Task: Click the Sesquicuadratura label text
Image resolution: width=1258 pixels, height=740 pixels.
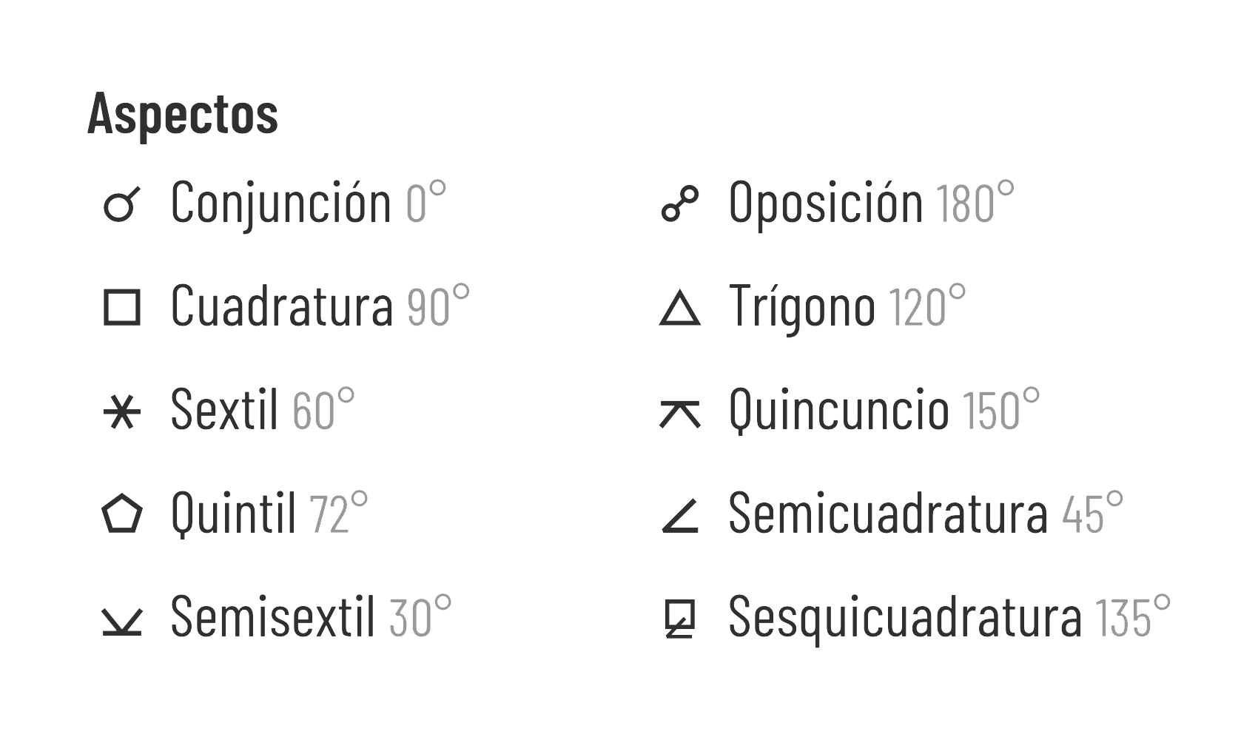Action: pyautogui.click(x=905, y=616)
